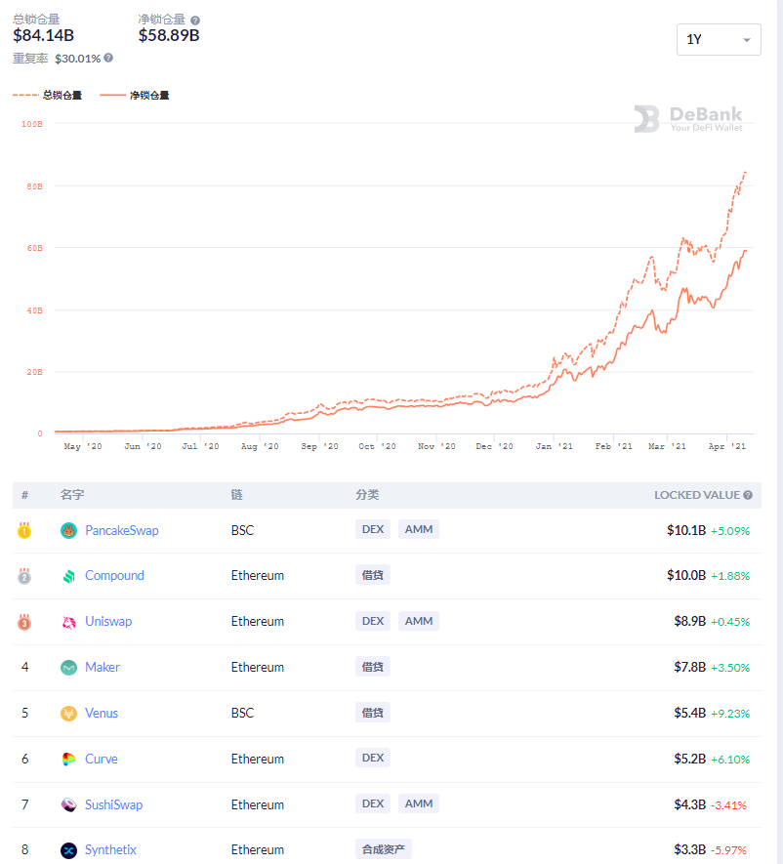
Task: Click Venus's +9.23% change value
Action: click(x=730, y=714)
